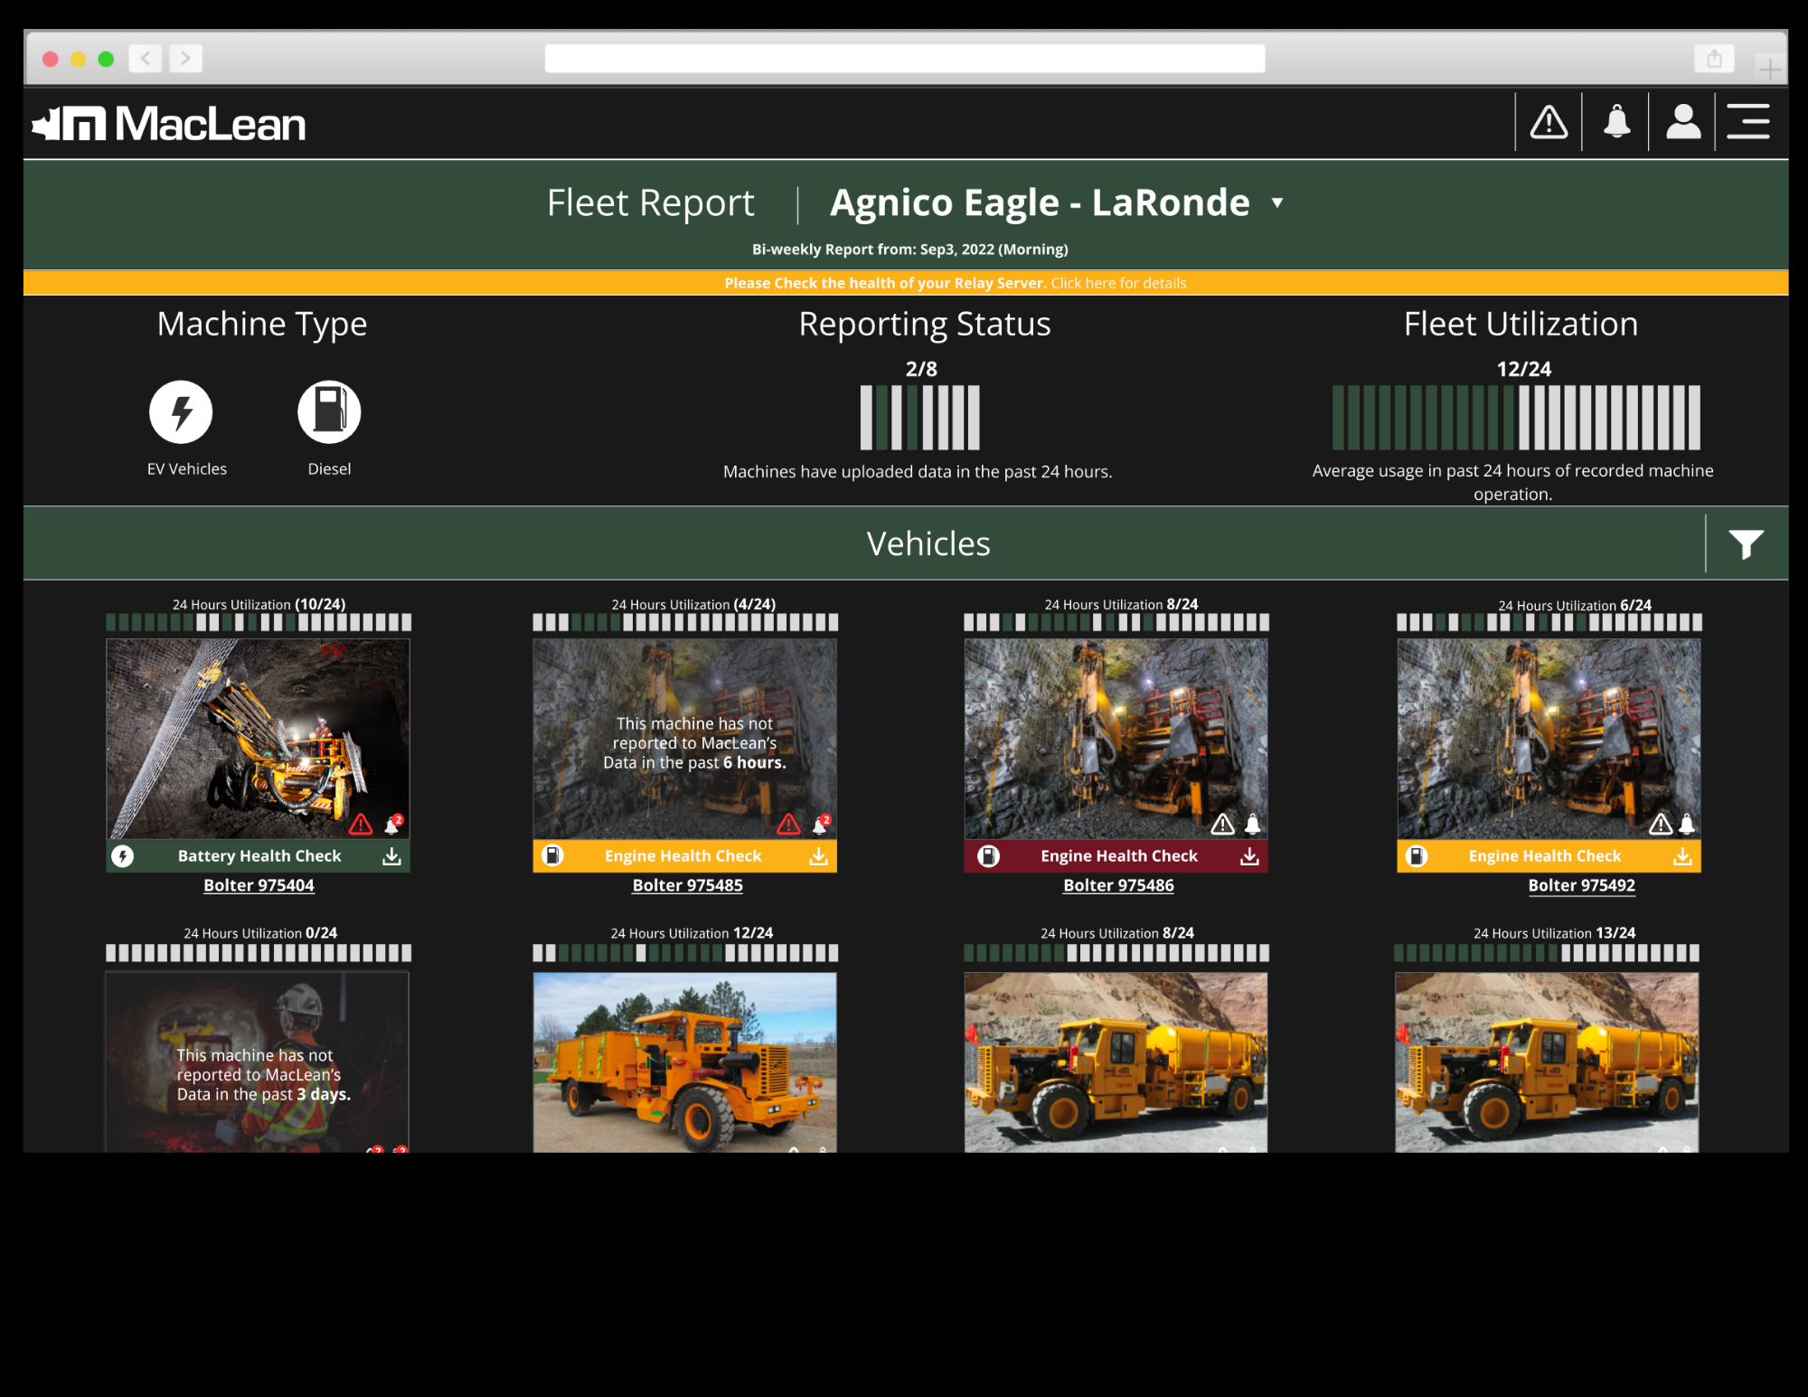Viewport: 1808px width, 1397px height.
Task: Click the Fleet Utilization 12/24 bar
Action: (x=1516, y=418)
